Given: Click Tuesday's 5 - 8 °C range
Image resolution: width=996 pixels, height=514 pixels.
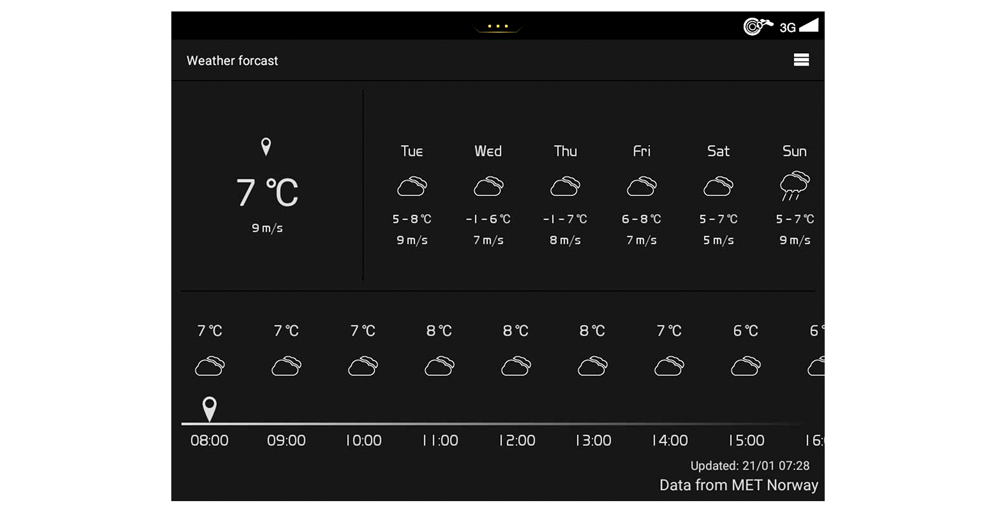Looking at the screenshot, I should (412, 219).
